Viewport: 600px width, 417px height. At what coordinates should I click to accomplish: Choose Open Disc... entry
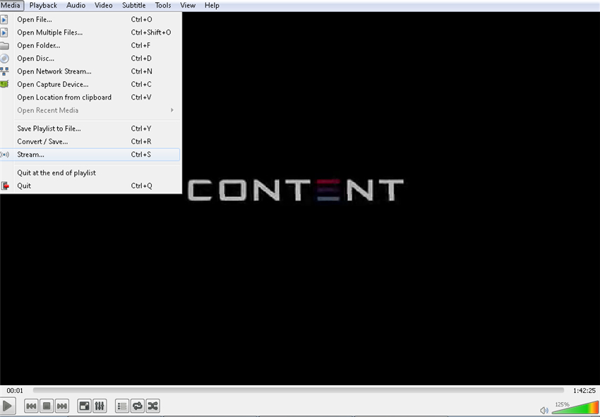pyautogui.click(x=90, y=58)
